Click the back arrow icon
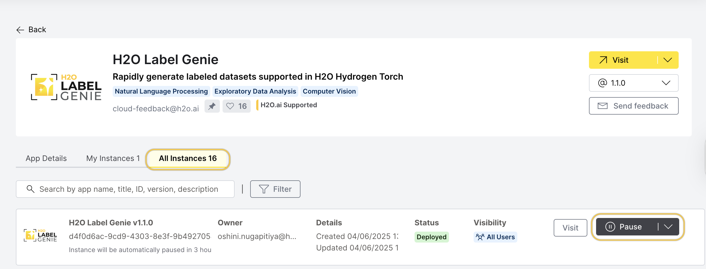 click(20, 30)
